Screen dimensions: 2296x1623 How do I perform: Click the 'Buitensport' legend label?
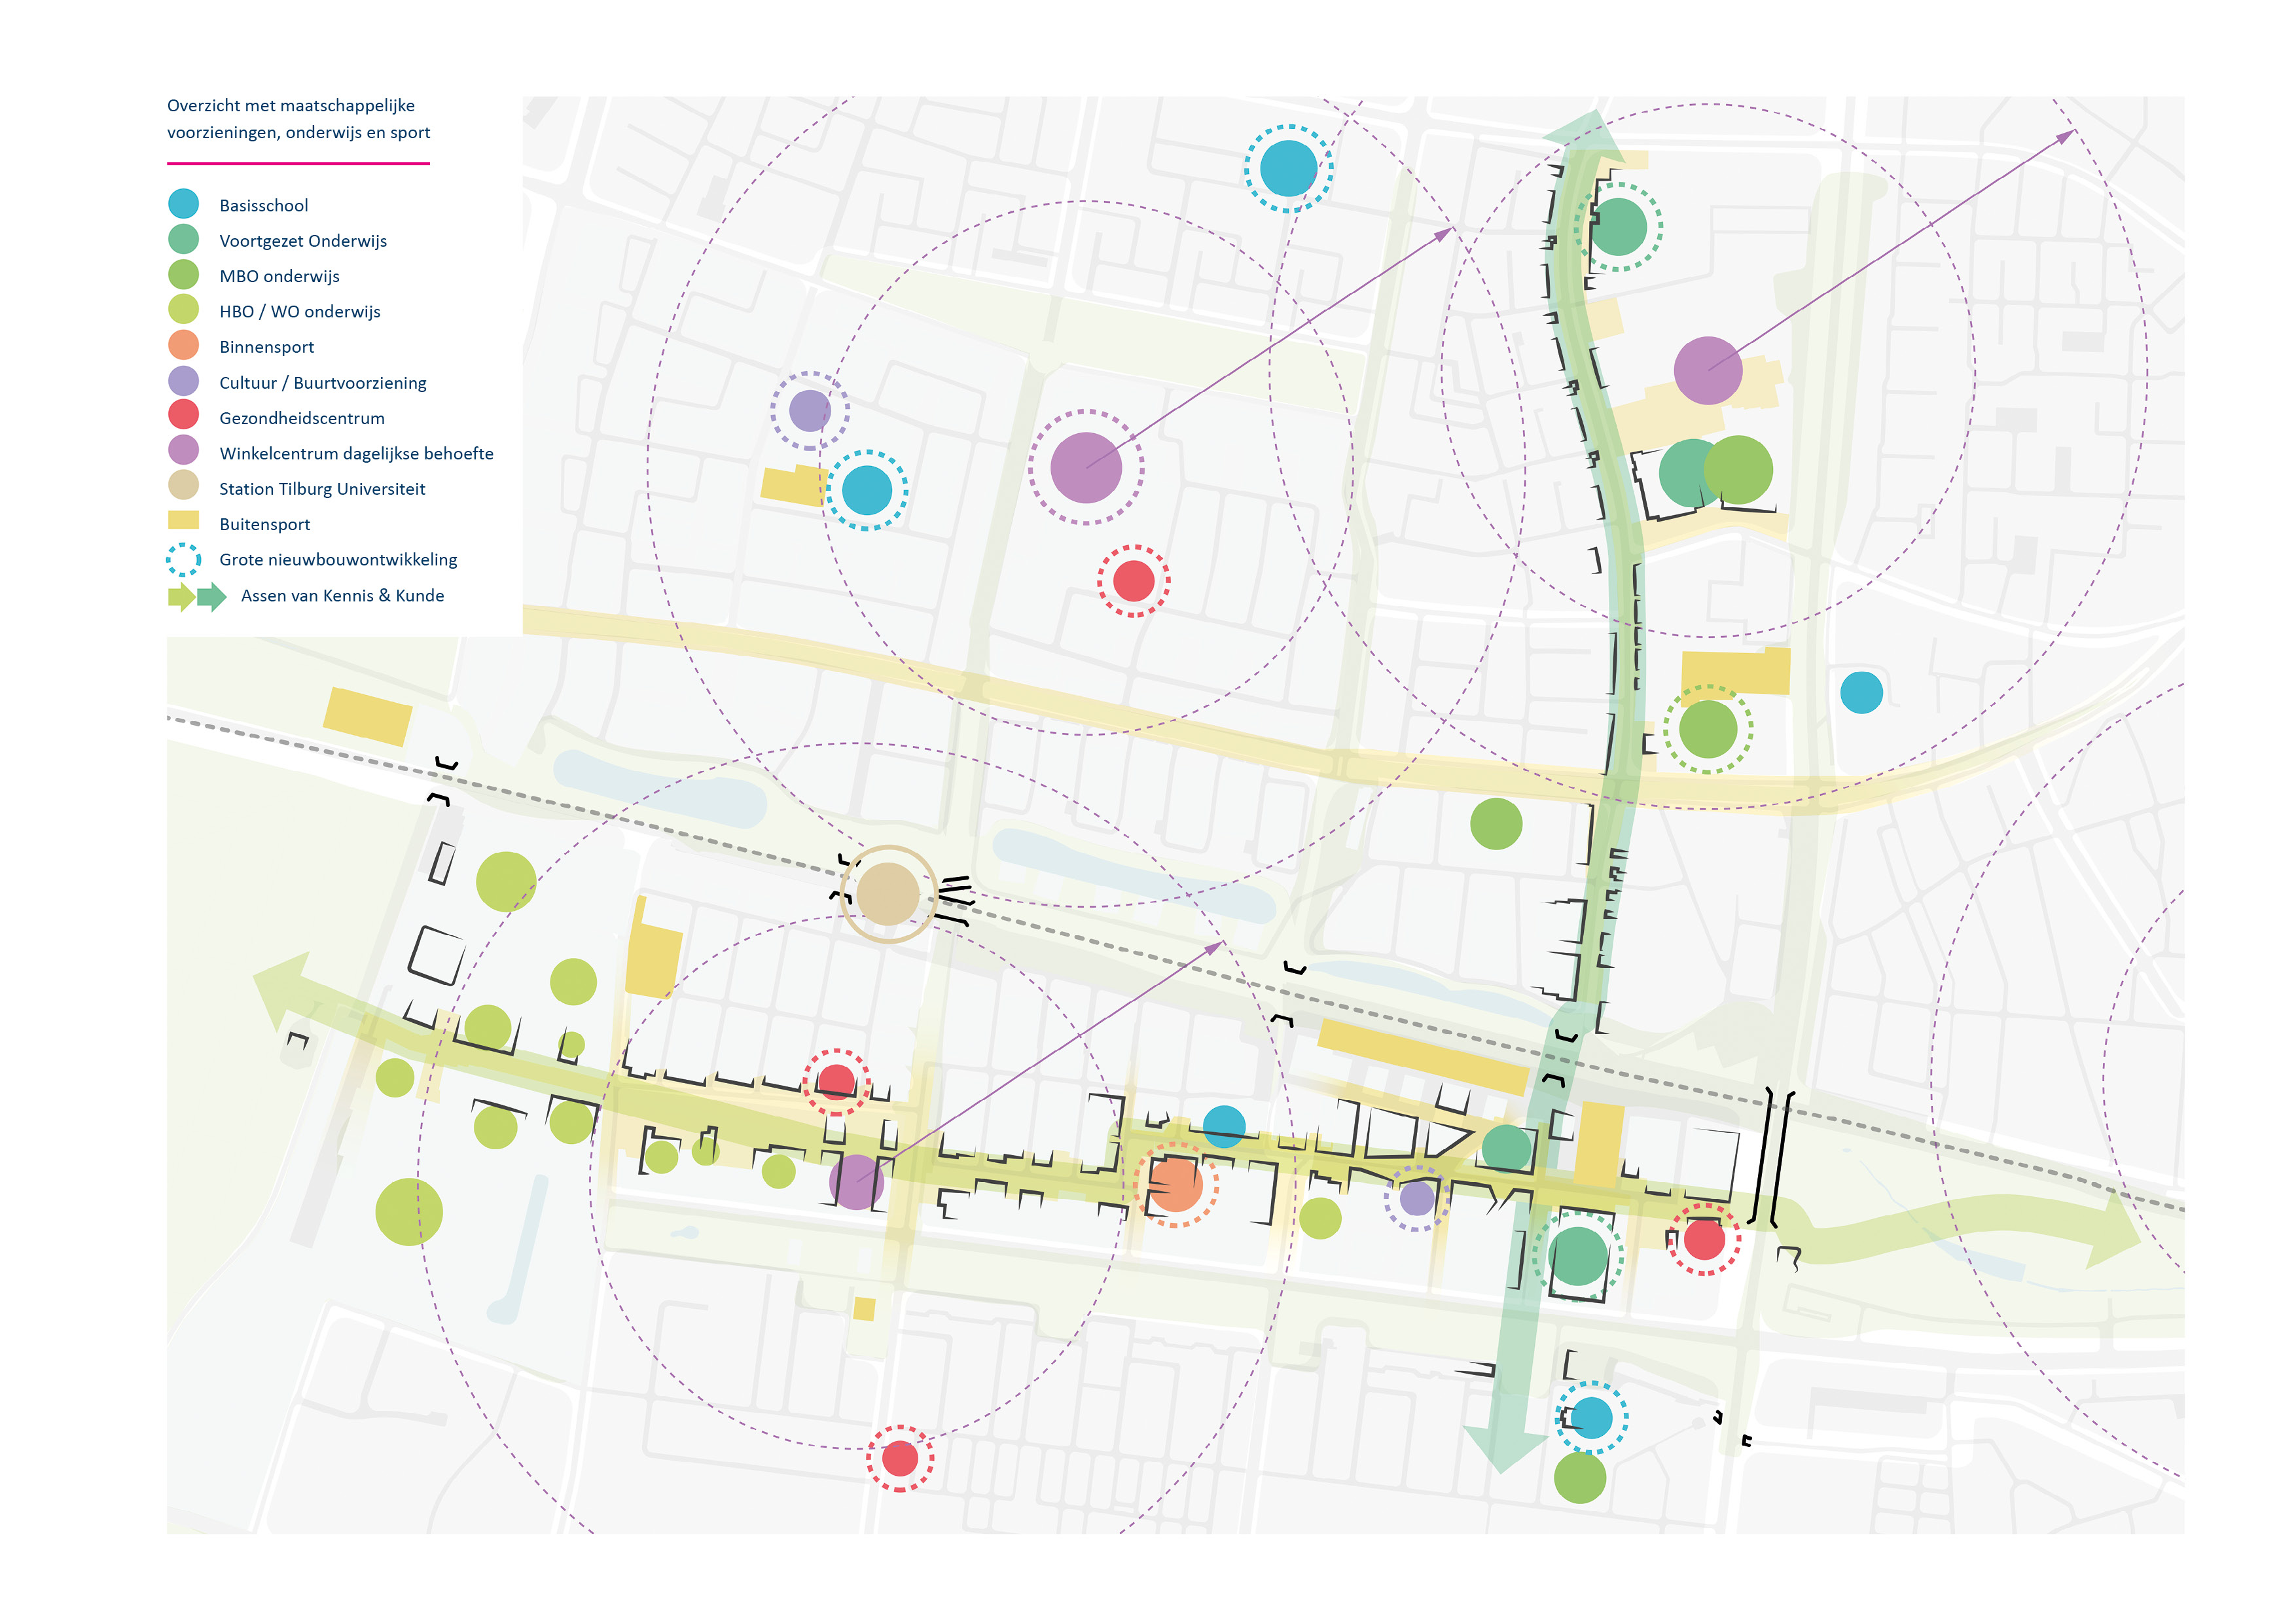click(x=264, y=525)
